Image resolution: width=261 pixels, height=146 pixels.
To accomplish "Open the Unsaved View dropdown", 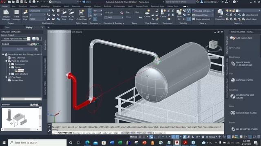I will tap(203, 15).
